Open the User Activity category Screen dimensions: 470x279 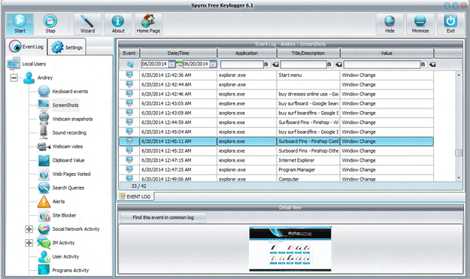pyautogui.click(x=65, y=257)
